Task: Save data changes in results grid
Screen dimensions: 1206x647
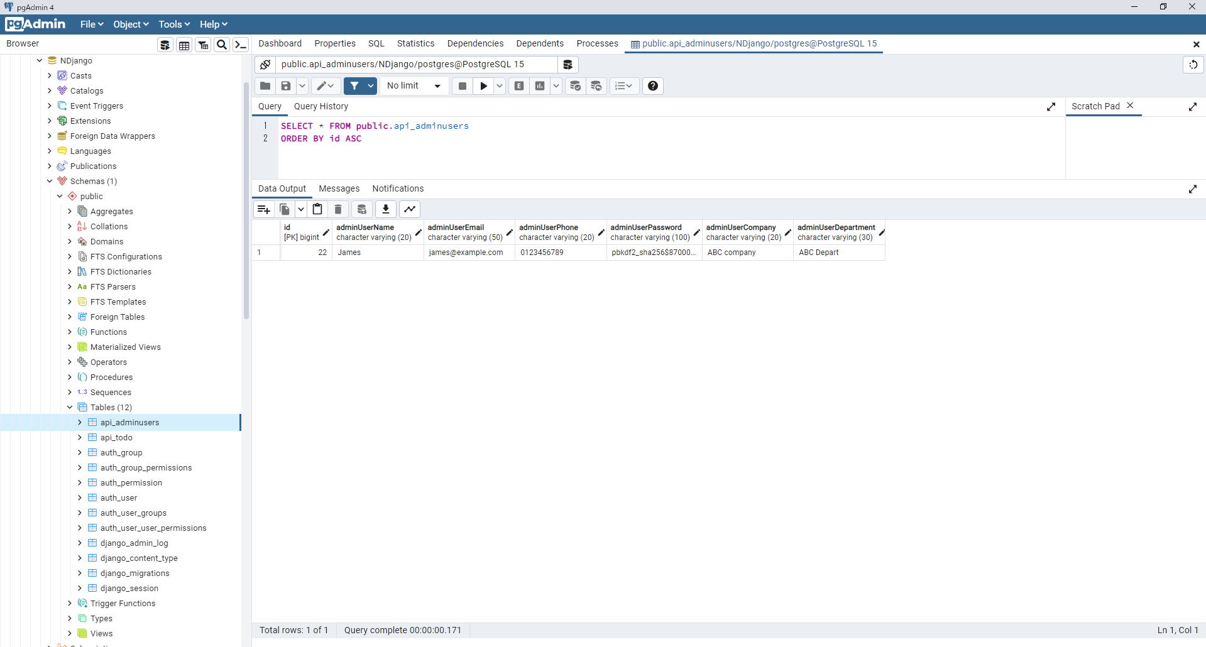Action: (x=361, y=209)
